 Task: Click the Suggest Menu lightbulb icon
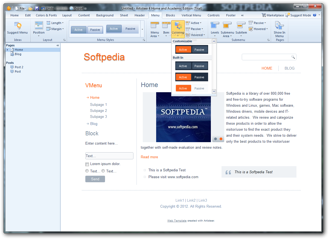(18, 28)
